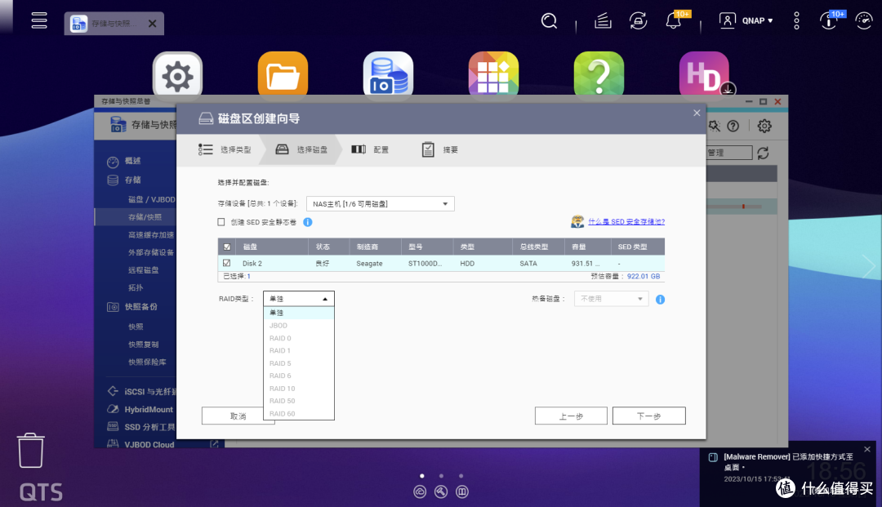Open the QTS main menu hamburger icon
Viewport: 882px width, 507px height.
tap(39, 20)
